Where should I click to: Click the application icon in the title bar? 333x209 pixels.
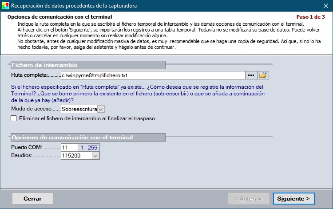pos(5,6)
